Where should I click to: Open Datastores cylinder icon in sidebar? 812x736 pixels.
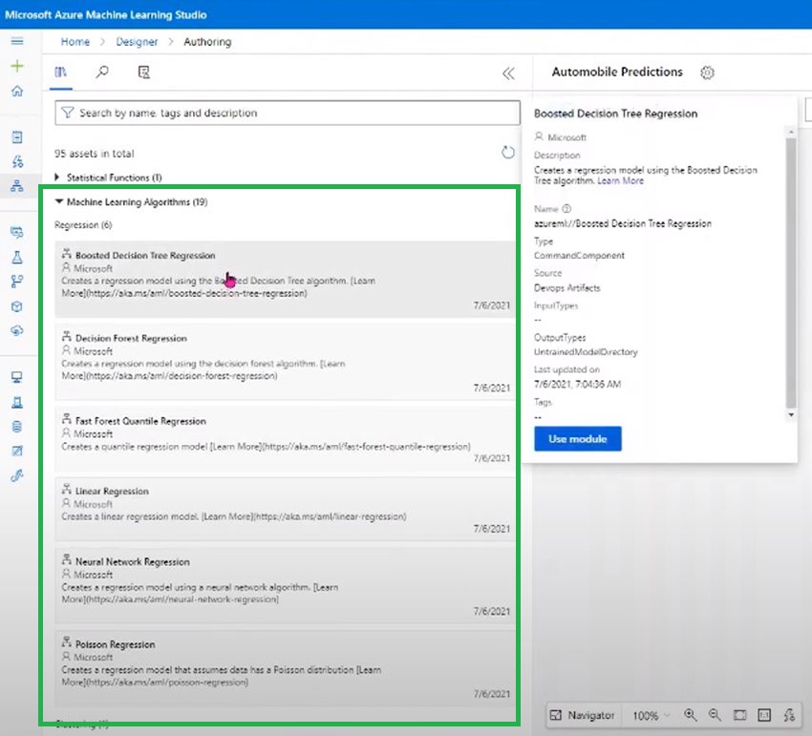[17, 427]
